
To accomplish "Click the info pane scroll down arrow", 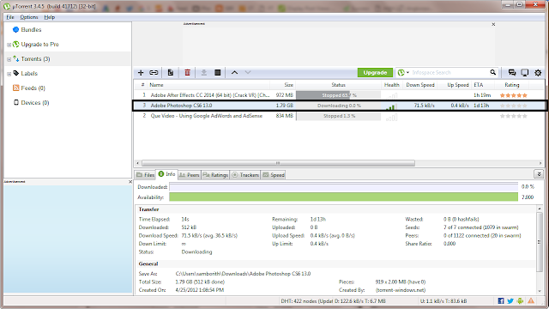I will click(540, 292).
